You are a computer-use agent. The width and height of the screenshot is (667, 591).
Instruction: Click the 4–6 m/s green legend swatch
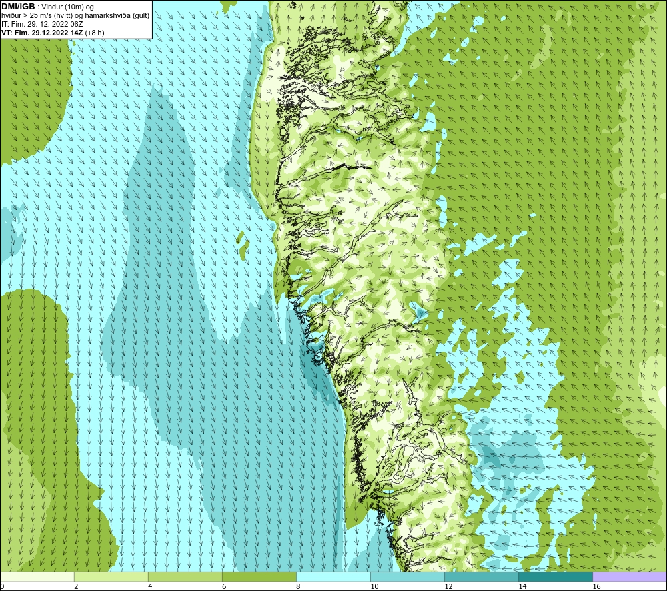(x=185, y=576)
